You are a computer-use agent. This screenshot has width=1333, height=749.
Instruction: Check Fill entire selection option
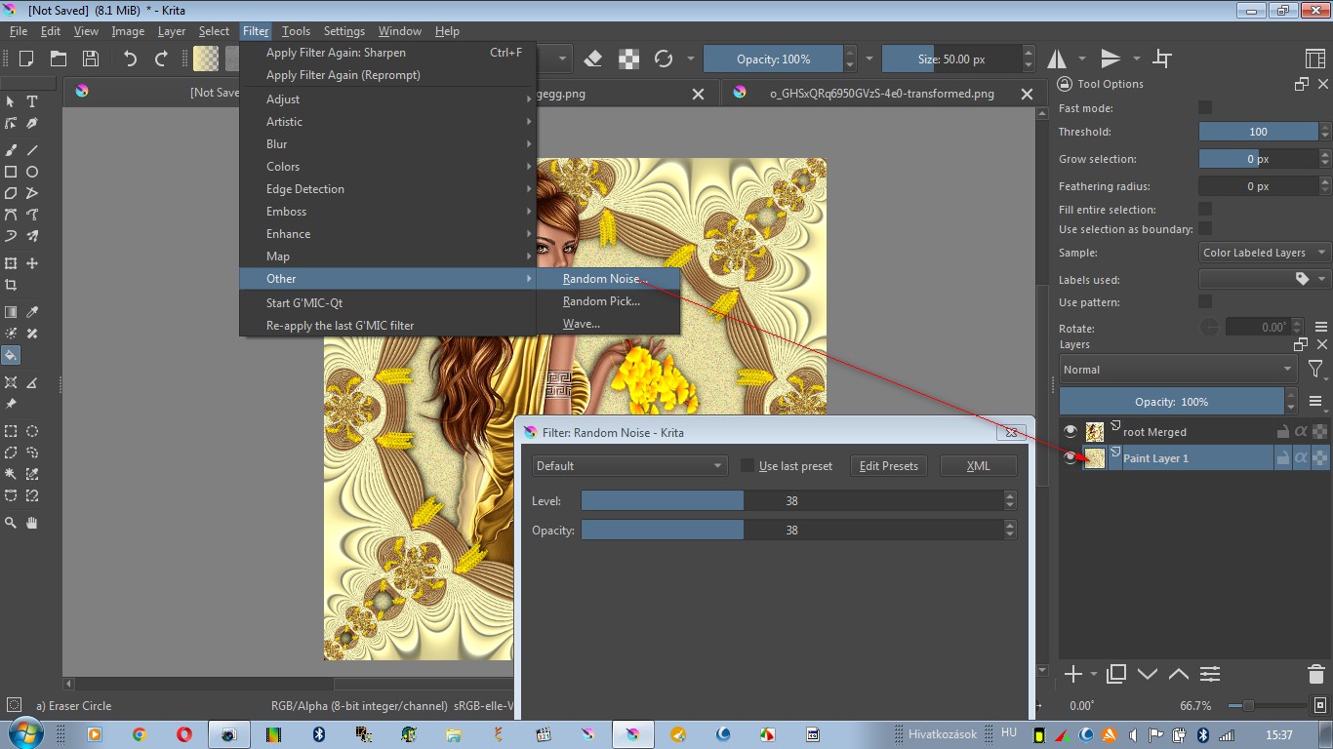pos(1205,209)
